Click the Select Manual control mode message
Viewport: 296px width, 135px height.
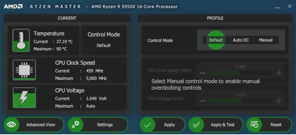click(x=206, y=84)
